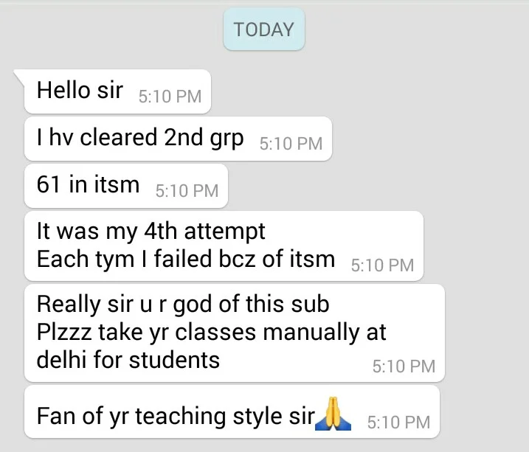This screenshot has width=529, height=452.
Task: Tap the timestamp next to '61 in itsm'
Action: coord(187,191)
